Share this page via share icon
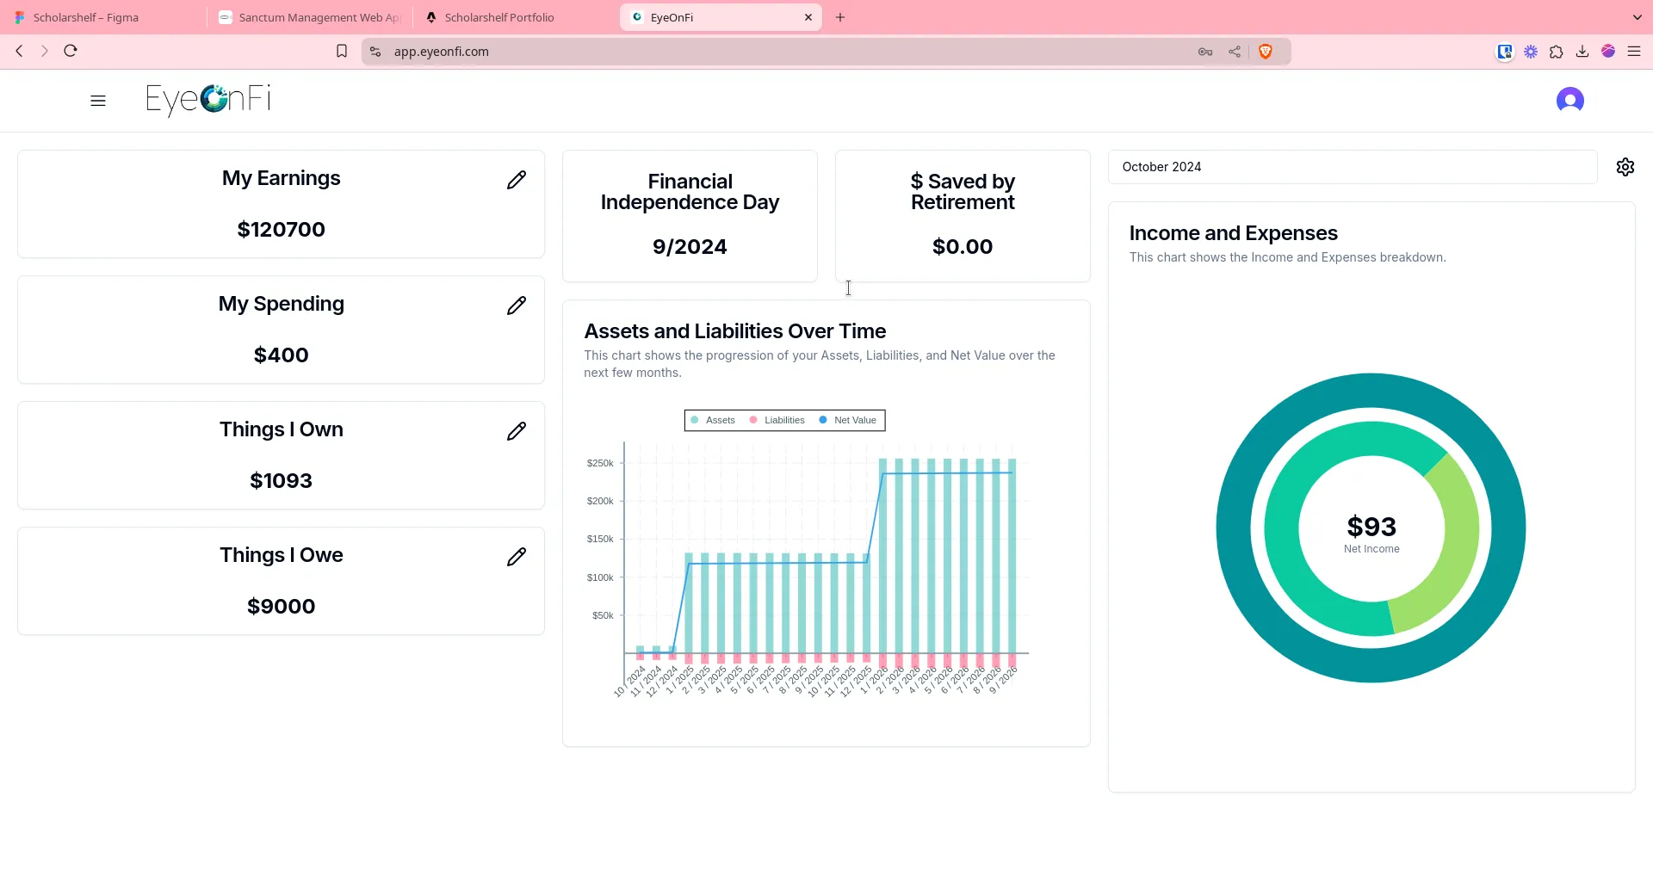This screenshot has height=895, width=1653. coord(1235,52)
